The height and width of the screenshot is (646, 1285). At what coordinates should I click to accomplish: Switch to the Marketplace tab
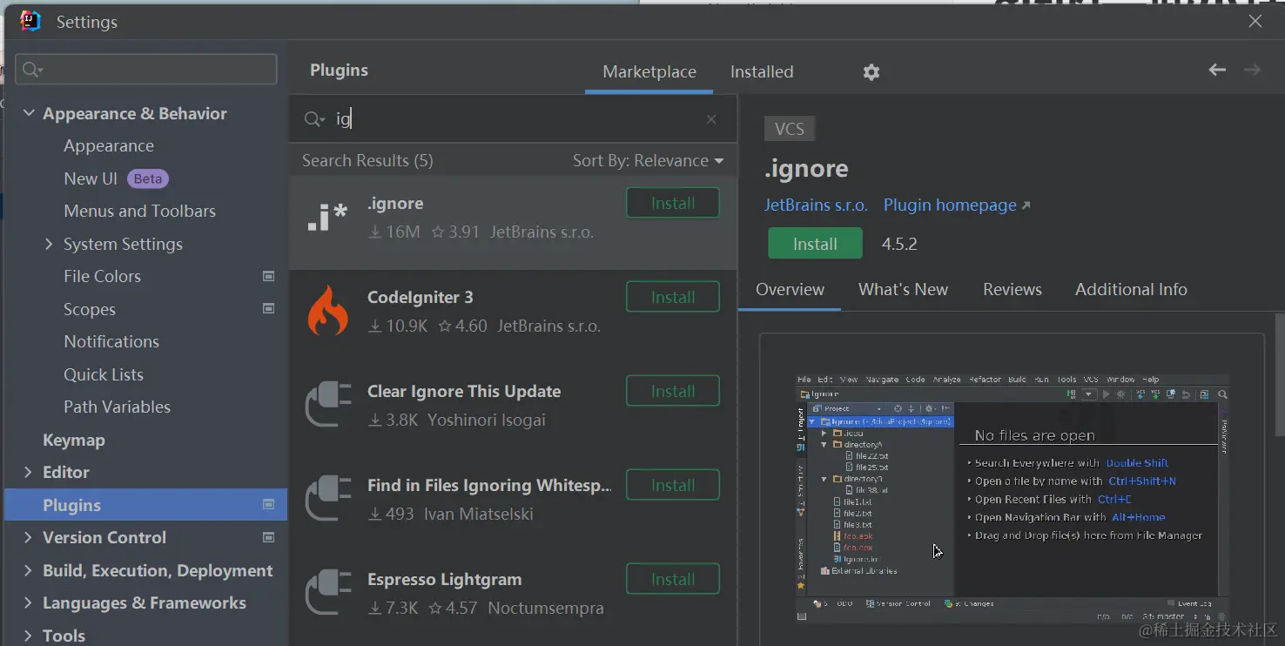(x=649, y=71)
